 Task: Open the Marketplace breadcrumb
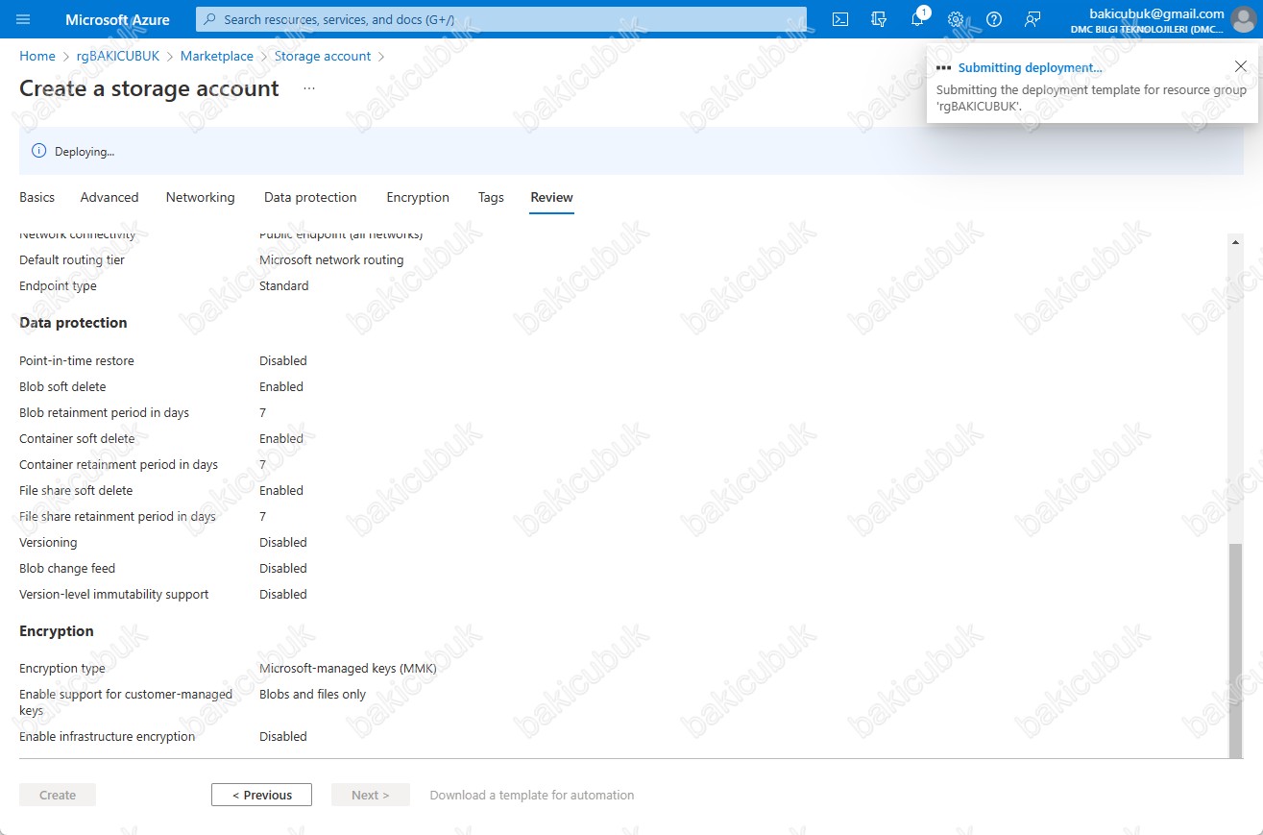pyautogui.click(x=217, y=56)
